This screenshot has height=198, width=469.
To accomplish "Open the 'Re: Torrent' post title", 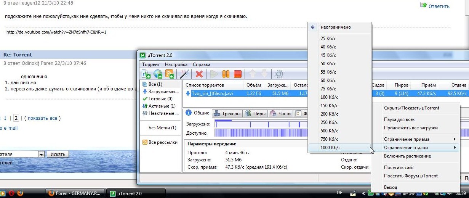I will coord(18,55).
